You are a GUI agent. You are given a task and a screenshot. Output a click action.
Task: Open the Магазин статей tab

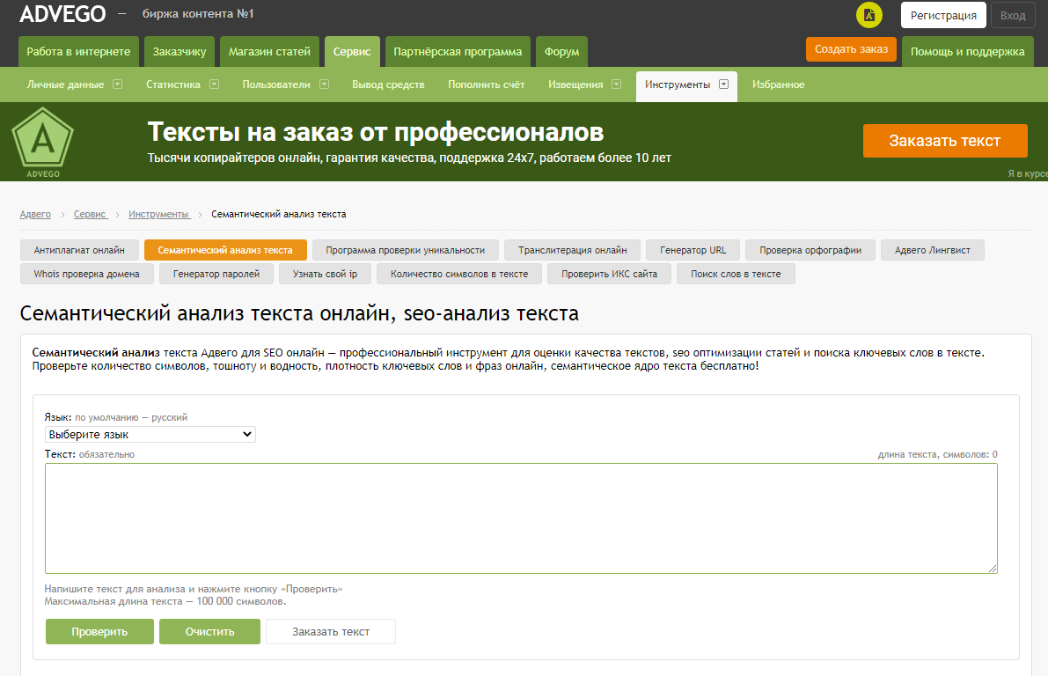tap(269, 51)
